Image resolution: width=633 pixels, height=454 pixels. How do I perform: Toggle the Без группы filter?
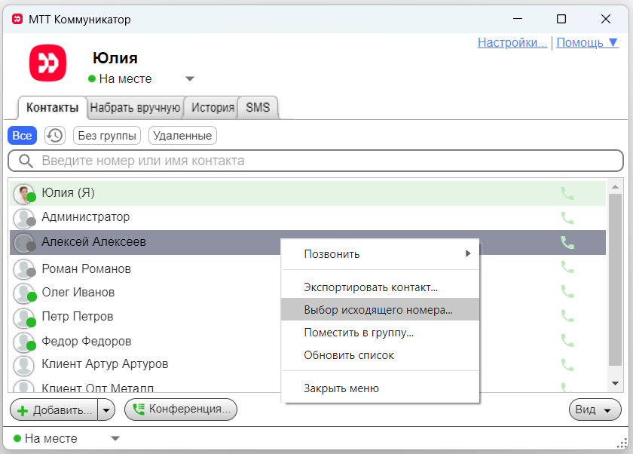(x=107, y=136)
